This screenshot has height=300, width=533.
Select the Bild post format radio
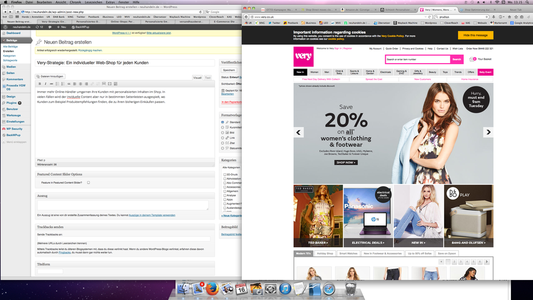point(223,133)
